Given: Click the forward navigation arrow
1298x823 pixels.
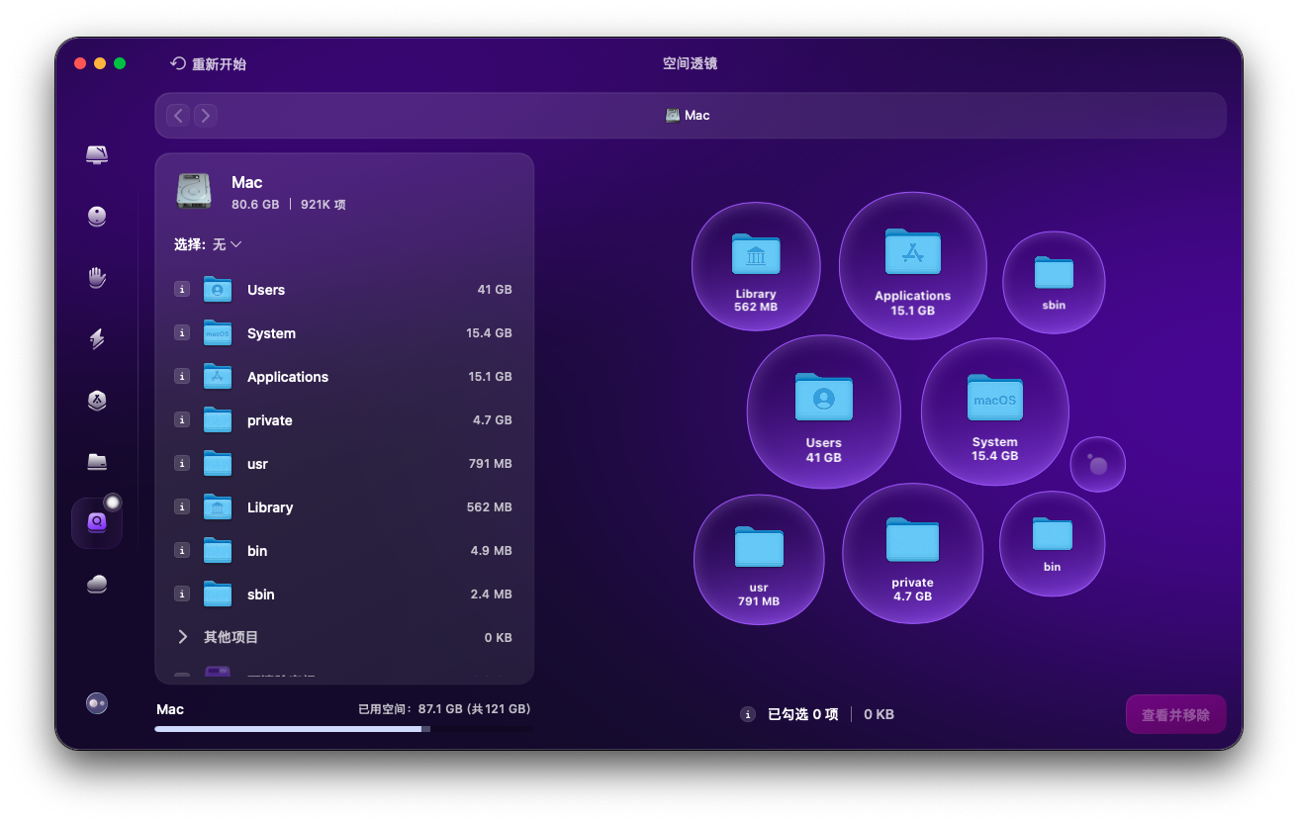Looking at the screenshot, I should 205,116.
